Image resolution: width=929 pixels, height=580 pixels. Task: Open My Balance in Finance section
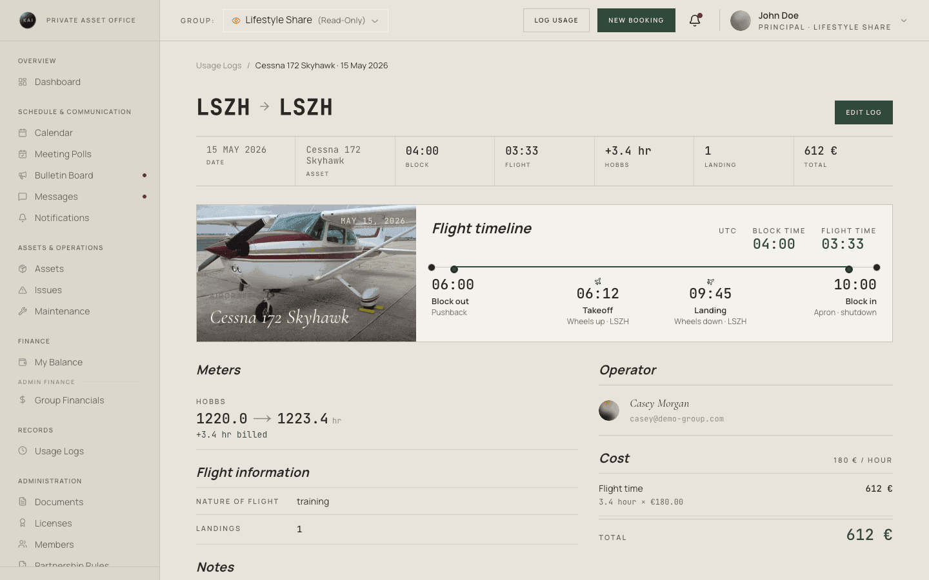coord(59,362)
